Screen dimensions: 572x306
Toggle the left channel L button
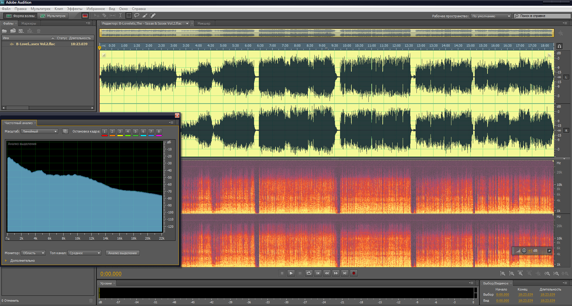pos(566,77)
